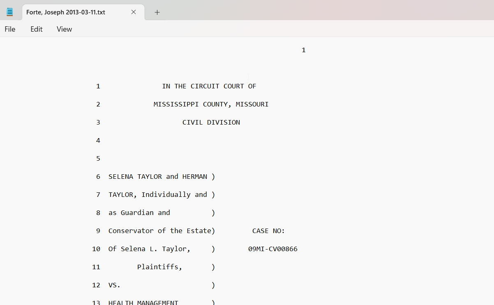This screenshot has width=494, height=305.
Task: Select the Forte, Joseph 2013-03-11.txt tab
Action: pos(66,12)
